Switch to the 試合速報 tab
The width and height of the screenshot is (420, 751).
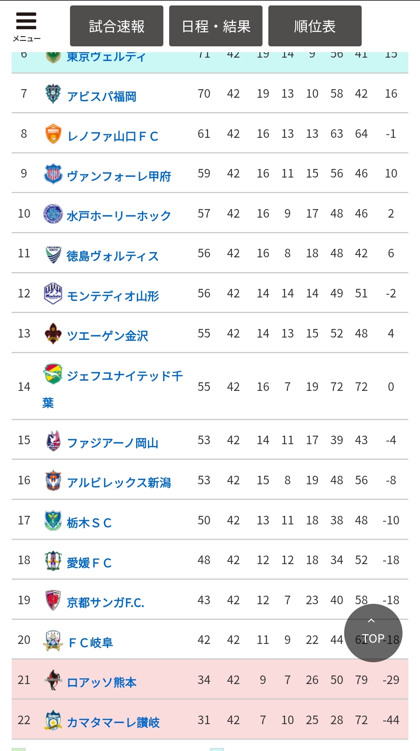(117, 26)
